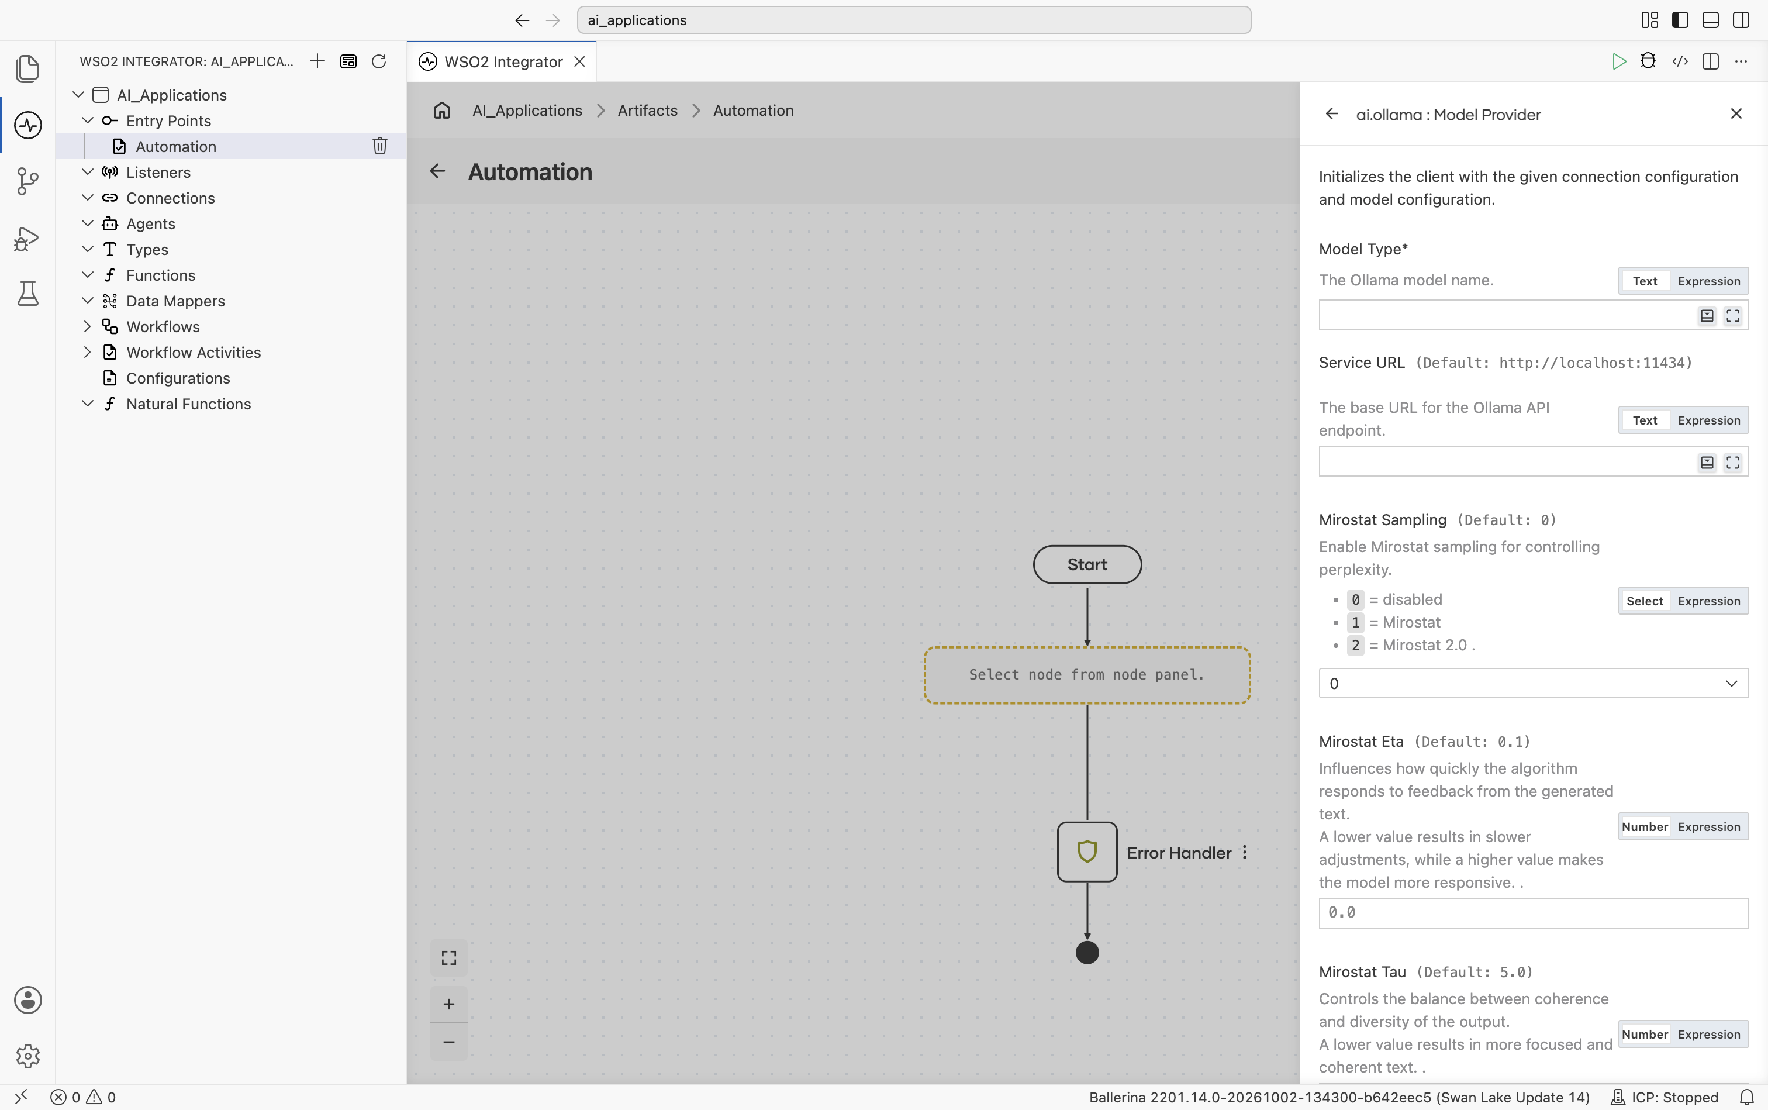Fit the diagram to screen
The height and width of the screenshot is (1110, 1768).
click(x=448, y=958)
